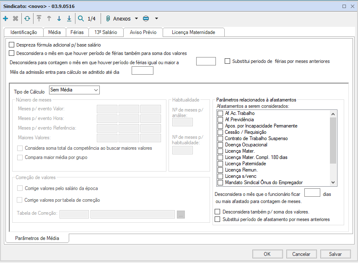Click the afastamentos list scrollbar down arrow
The height and width of the screenshot is (263, 358).
(333, 182)
